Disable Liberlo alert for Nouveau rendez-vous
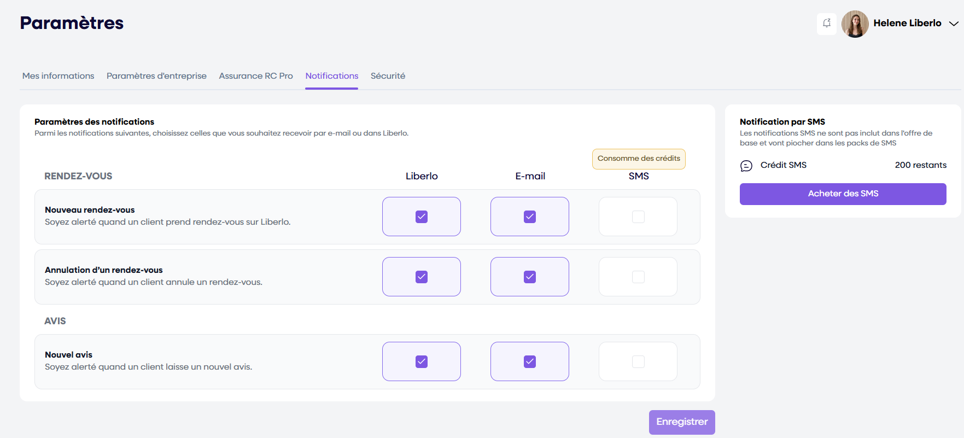The image size is (964, 438). (x=422, y=217)
